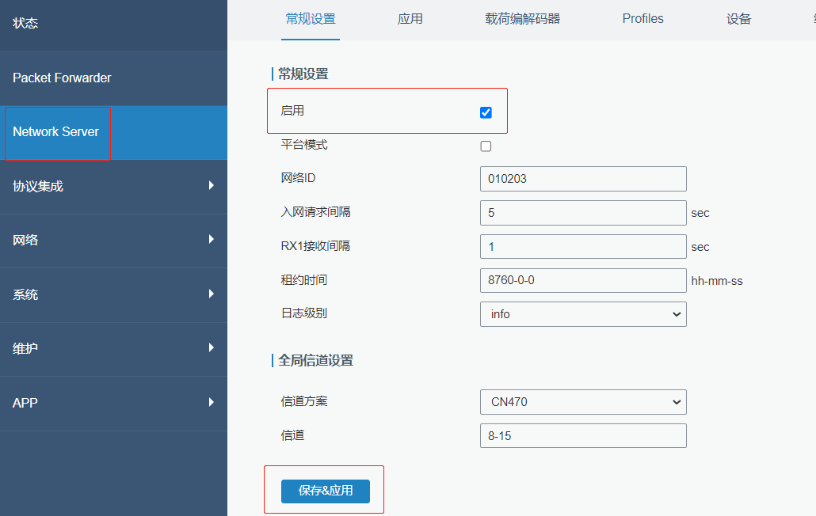Select the 信道 field showing 8-15
This screenshot has height=516, width=816.
point(583,435)
